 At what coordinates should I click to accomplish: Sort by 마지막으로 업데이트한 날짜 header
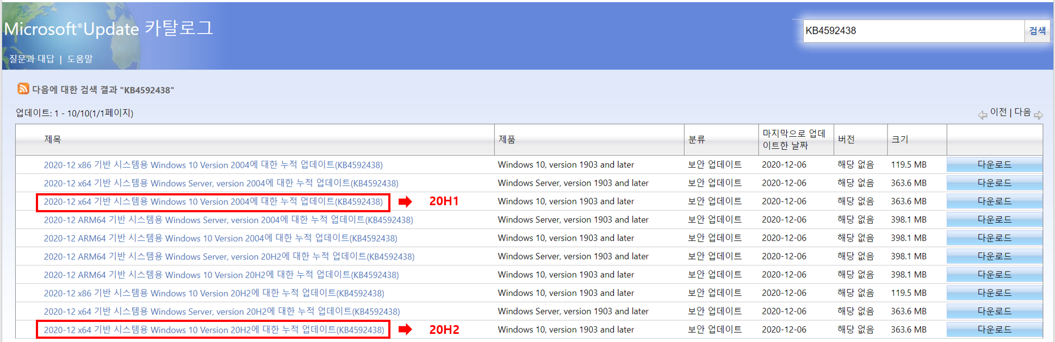(x=794, y=140)
